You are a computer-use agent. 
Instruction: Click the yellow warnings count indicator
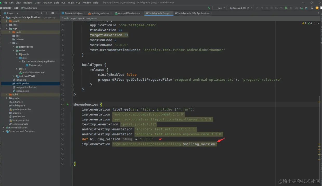pyautogui.click(x=304, y=23)
